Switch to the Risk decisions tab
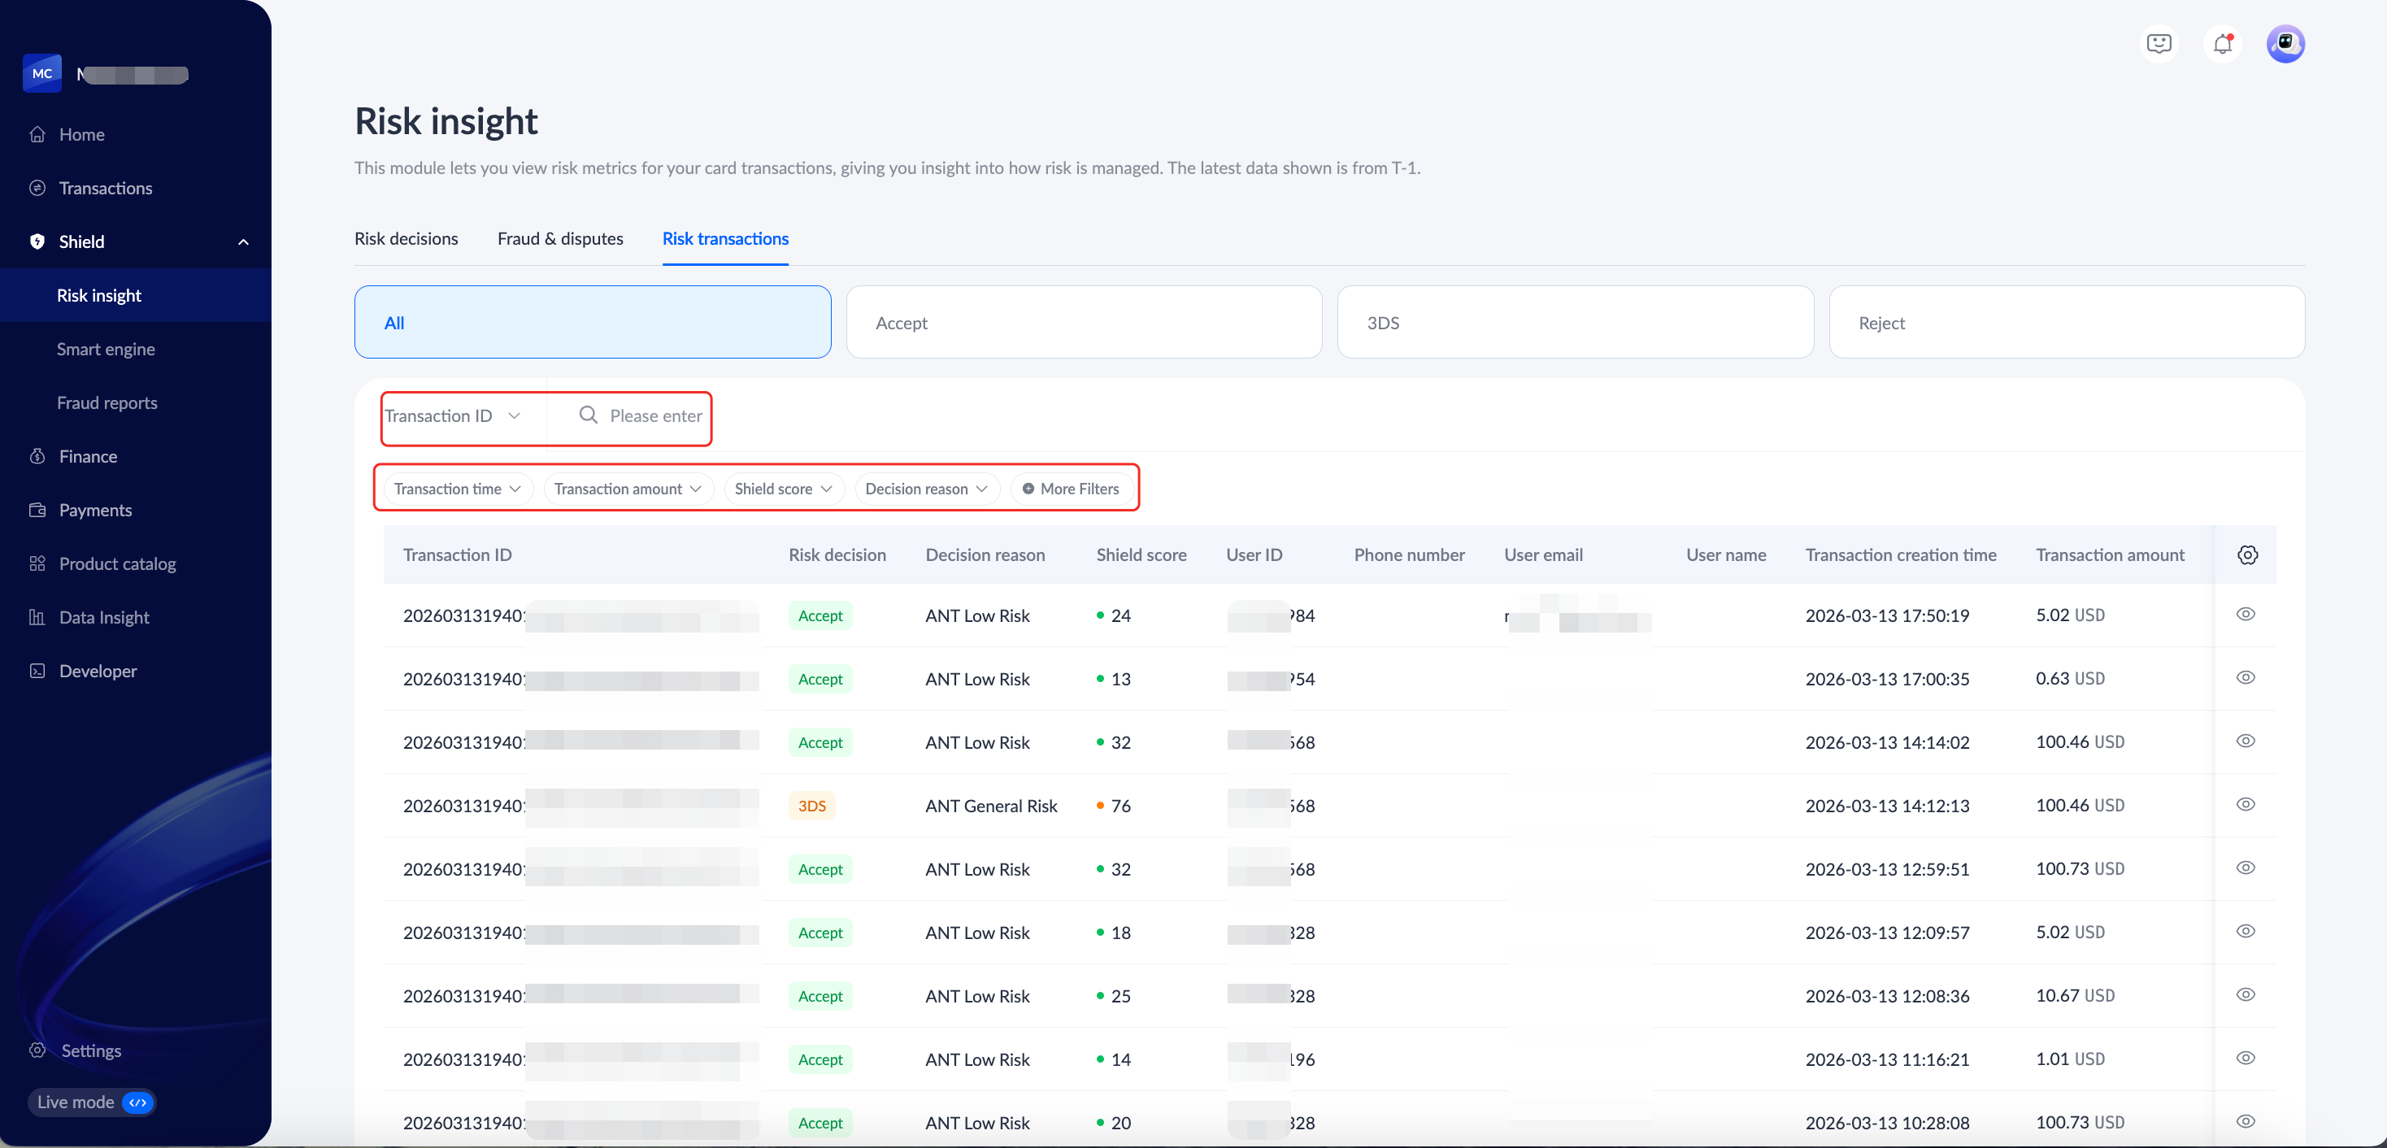2387x1148 pixels. click(x=406, y=239)
